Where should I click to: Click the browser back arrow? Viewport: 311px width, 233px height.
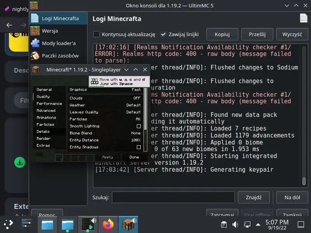9,25
